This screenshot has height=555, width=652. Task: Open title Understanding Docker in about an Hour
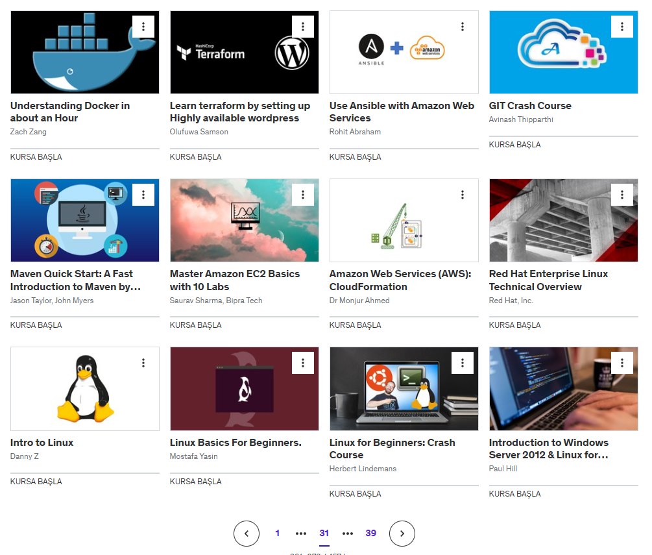pos(70,112)
